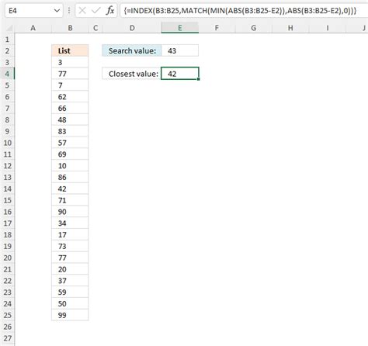The width and height of the screenshot is (368, 346).
Task: Click the Enter checkmark icon in formula bar
Action: coord(96,11)
